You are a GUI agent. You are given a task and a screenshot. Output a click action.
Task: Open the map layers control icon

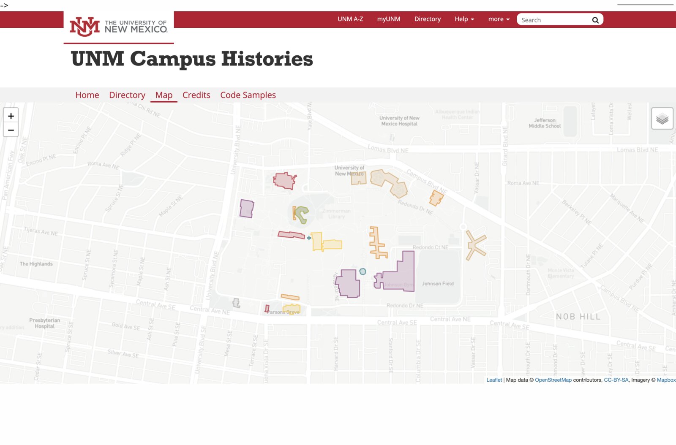pos(662,119)
